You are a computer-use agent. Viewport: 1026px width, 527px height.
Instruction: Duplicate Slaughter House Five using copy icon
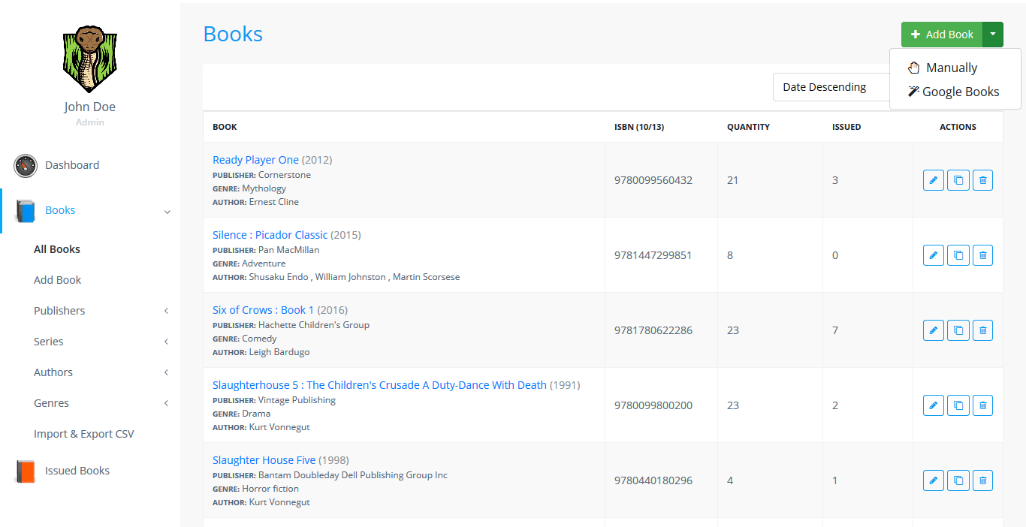pos(958,480)
